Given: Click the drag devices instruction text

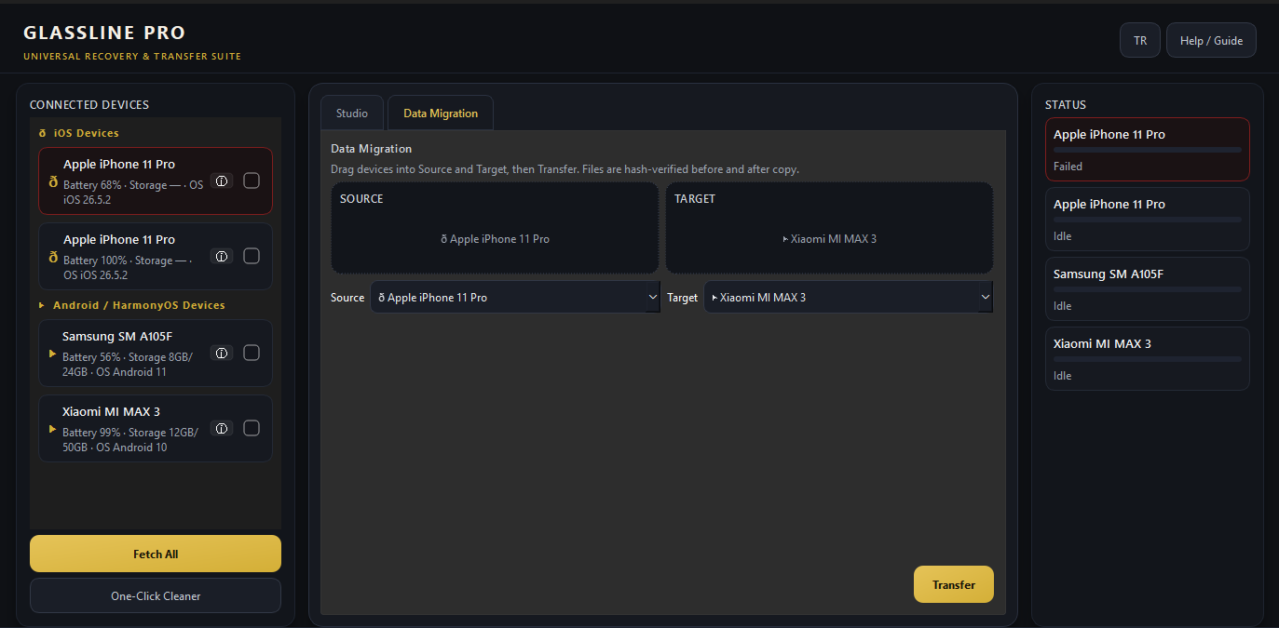Looking at the screenshot, I should point(565,169).
